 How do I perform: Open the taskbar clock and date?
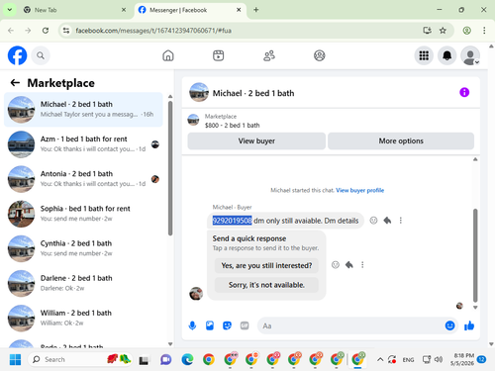click(x=463, y=359)
